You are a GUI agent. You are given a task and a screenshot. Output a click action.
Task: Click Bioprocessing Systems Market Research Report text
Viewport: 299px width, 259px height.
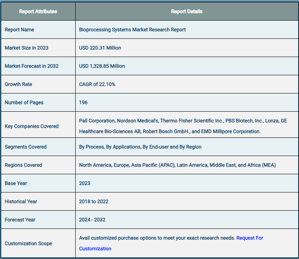(x=132, y=30)
